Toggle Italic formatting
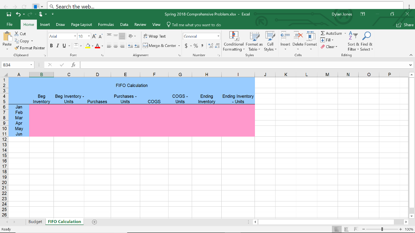Image resolution: width=415 pixels, height=233 pixels. (x=58, y=46)
